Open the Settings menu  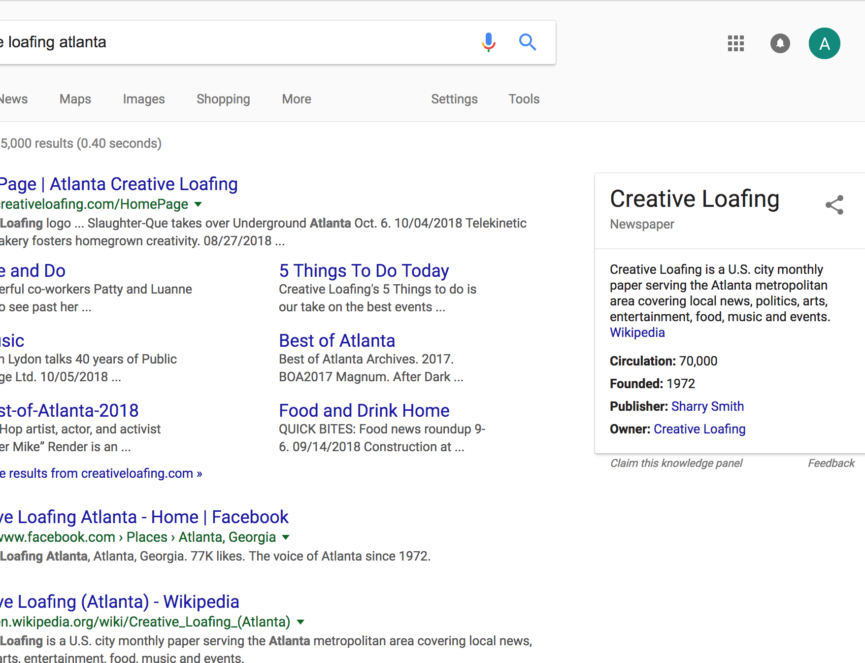(x=454, y=99)
